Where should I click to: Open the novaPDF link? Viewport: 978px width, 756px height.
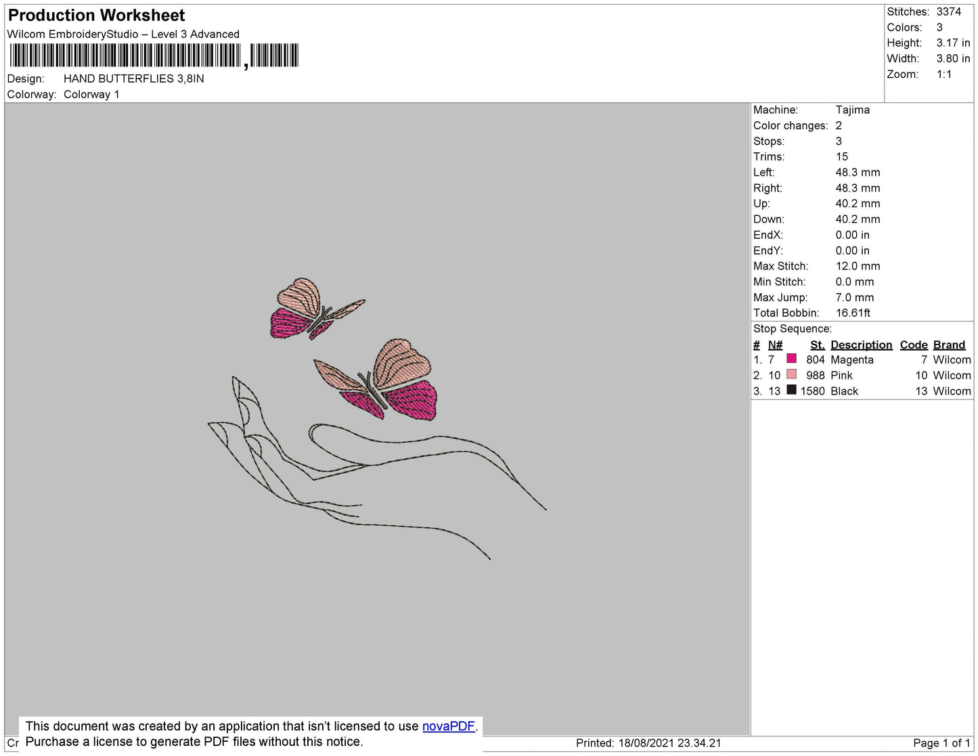click(449, 726)
